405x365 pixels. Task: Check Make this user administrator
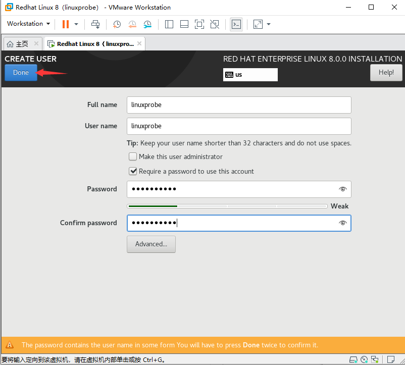pyautogui.click(x=133, y=157)
